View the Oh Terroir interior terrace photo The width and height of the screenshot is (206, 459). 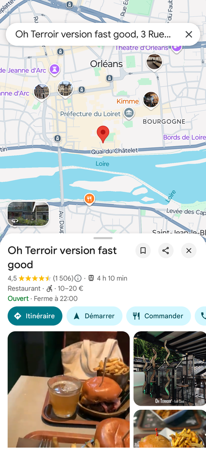pos(170,368)
